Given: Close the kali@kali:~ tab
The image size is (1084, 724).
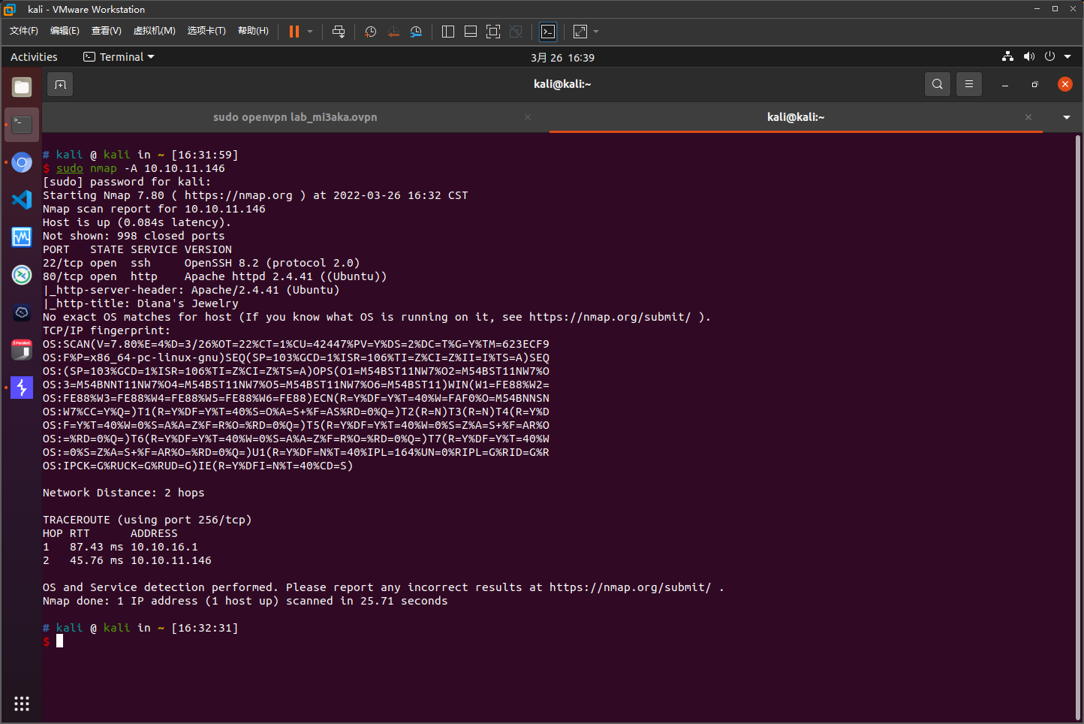Looking at the screenshot, I should coord(1028,117).
